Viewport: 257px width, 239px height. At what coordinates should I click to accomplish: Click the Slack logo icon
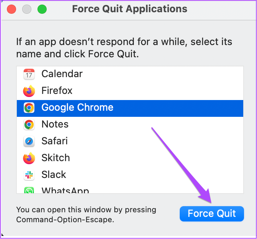click(x=29, y=175)
